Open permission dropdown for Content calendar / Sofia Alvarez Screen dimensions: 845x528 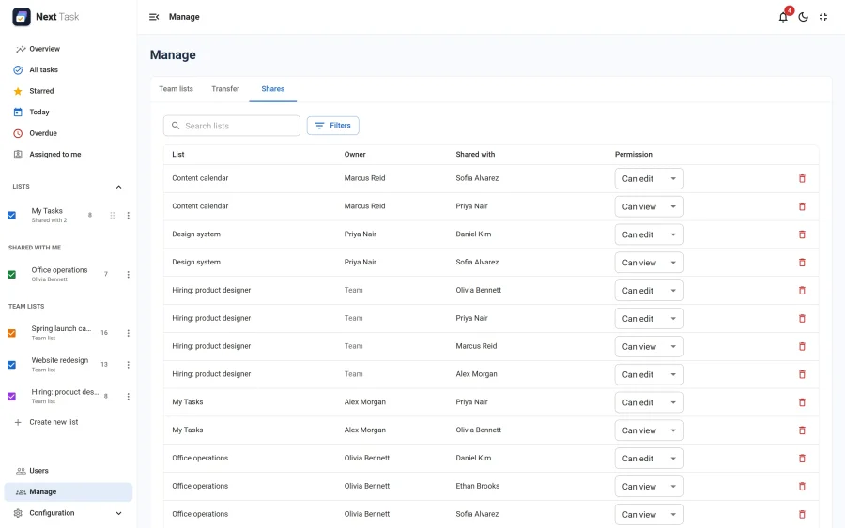click(649, 179)
